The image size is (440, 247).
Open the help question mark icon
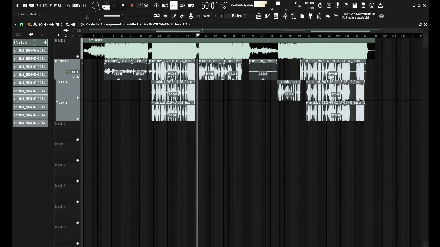(x=346, y=5)
